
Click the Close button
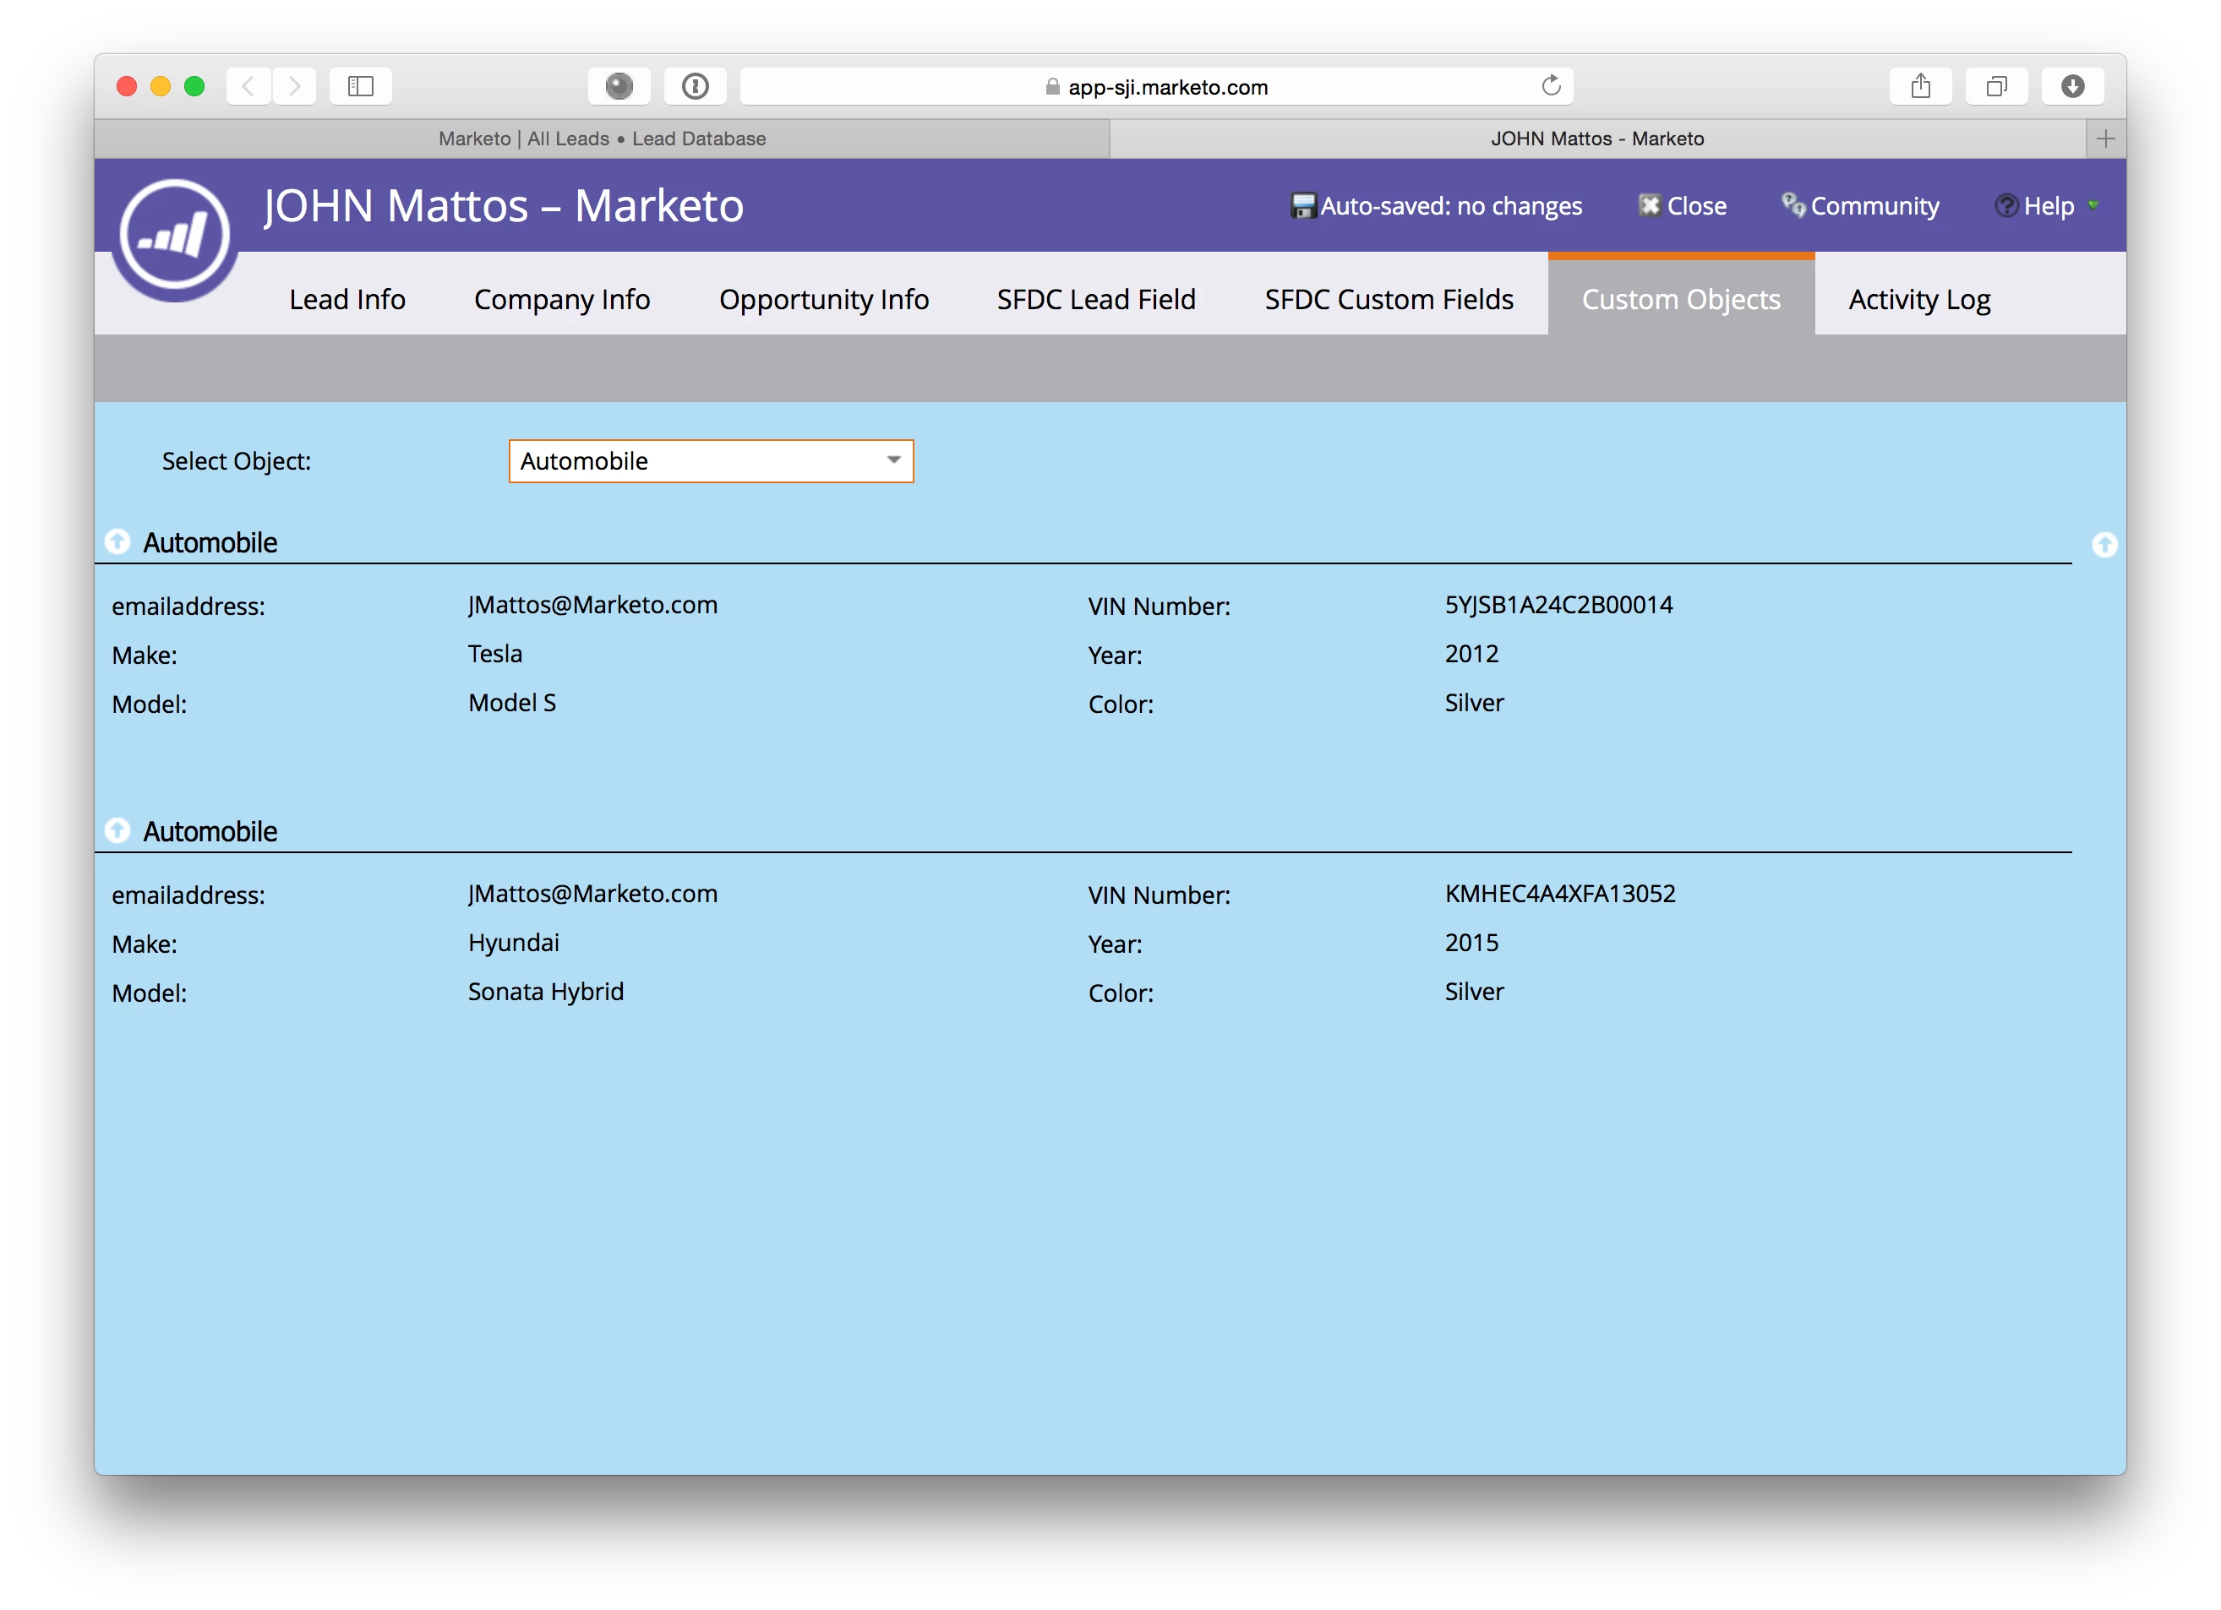tap(1683, 206)
